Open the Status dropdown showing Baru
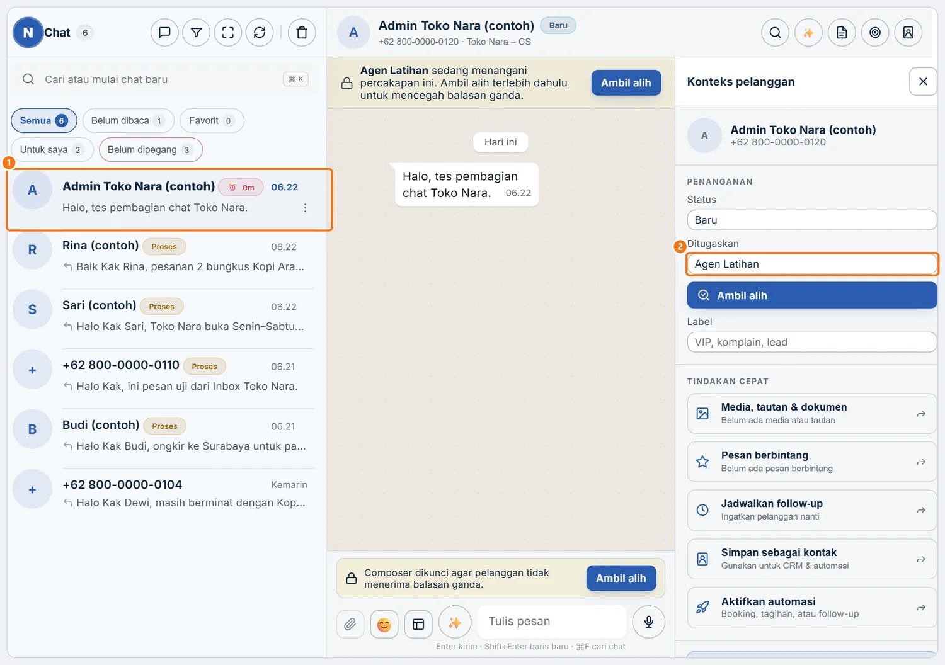Viewport: 945px width, 665px height. pos(811,220)
